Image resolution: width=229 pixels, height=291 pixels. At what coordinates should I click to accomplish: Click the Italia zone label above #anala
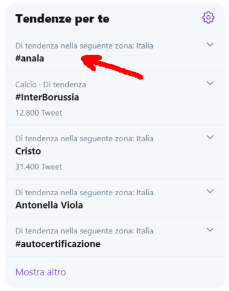84,46
